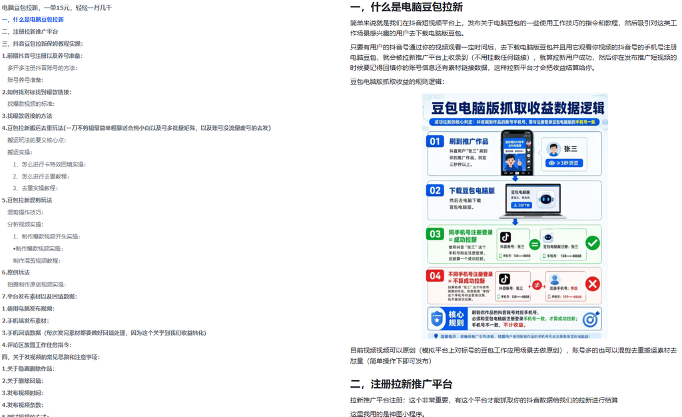Viewport: 682px width, 417px height.
Task: Open outline entry 3.找爆款链接的方法
Action: tap(27, 116)
